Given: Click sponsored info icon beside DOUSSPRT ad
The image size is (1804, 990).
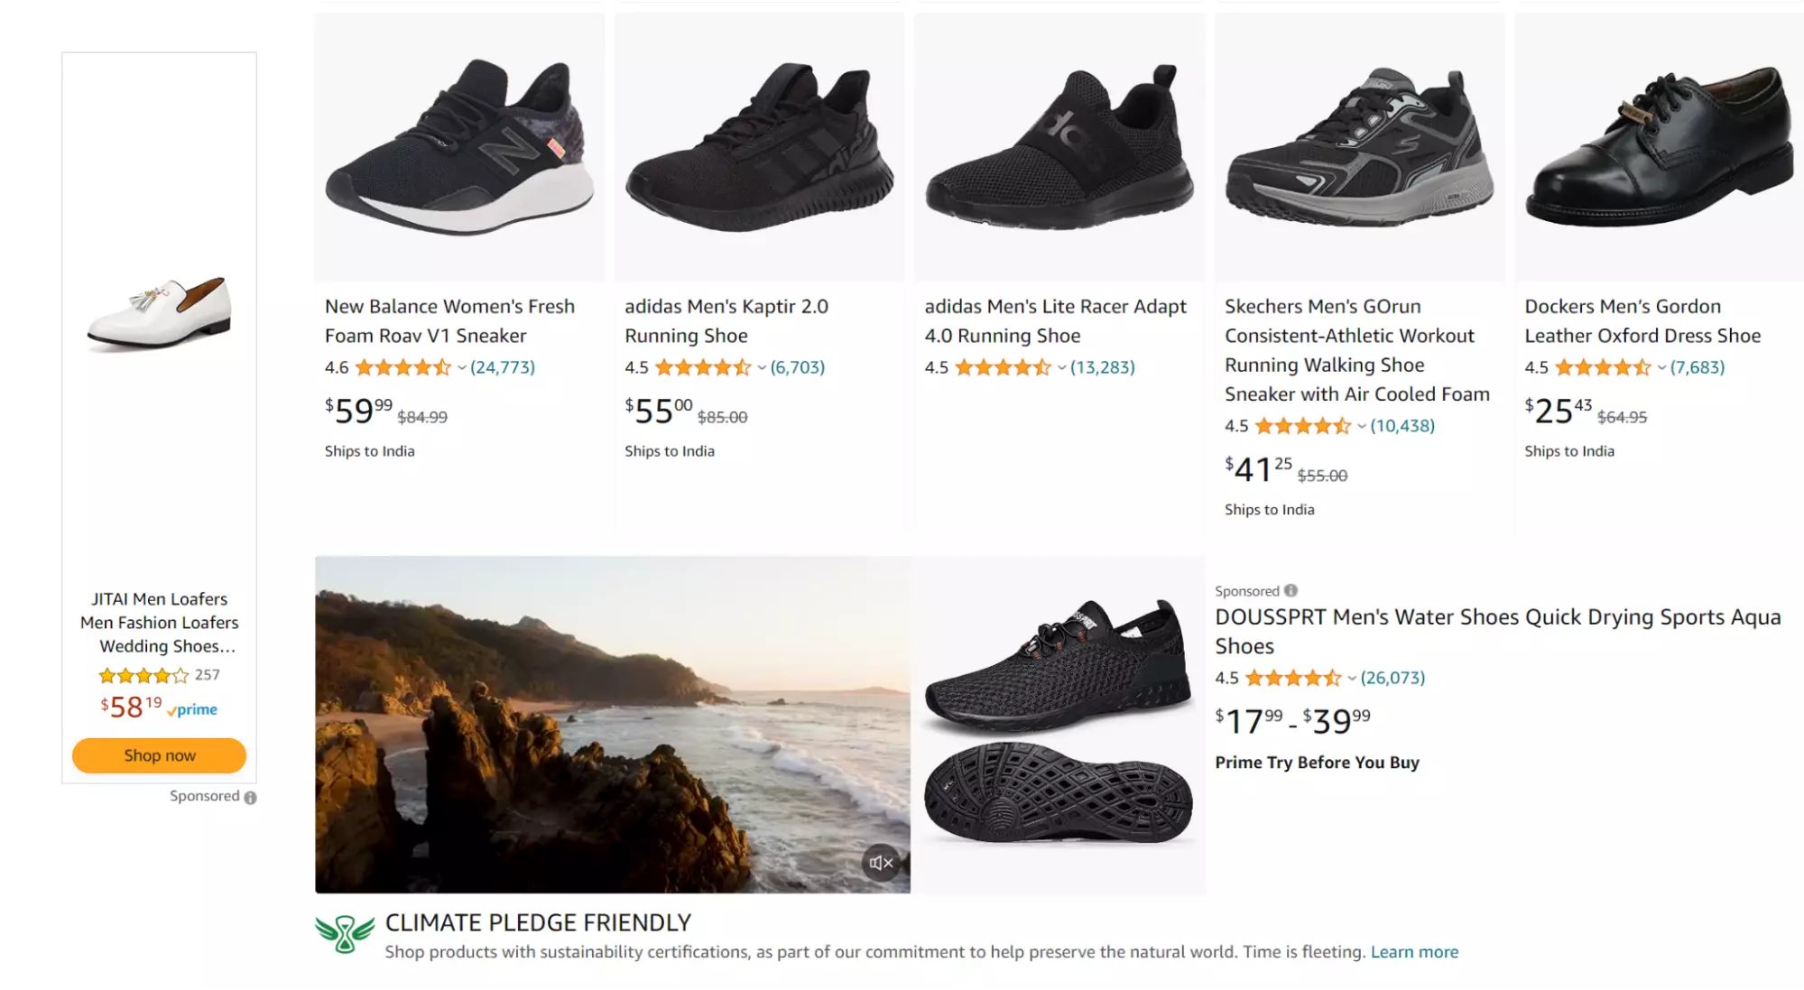Looking at the screenshot, I should coord(1291,590).
